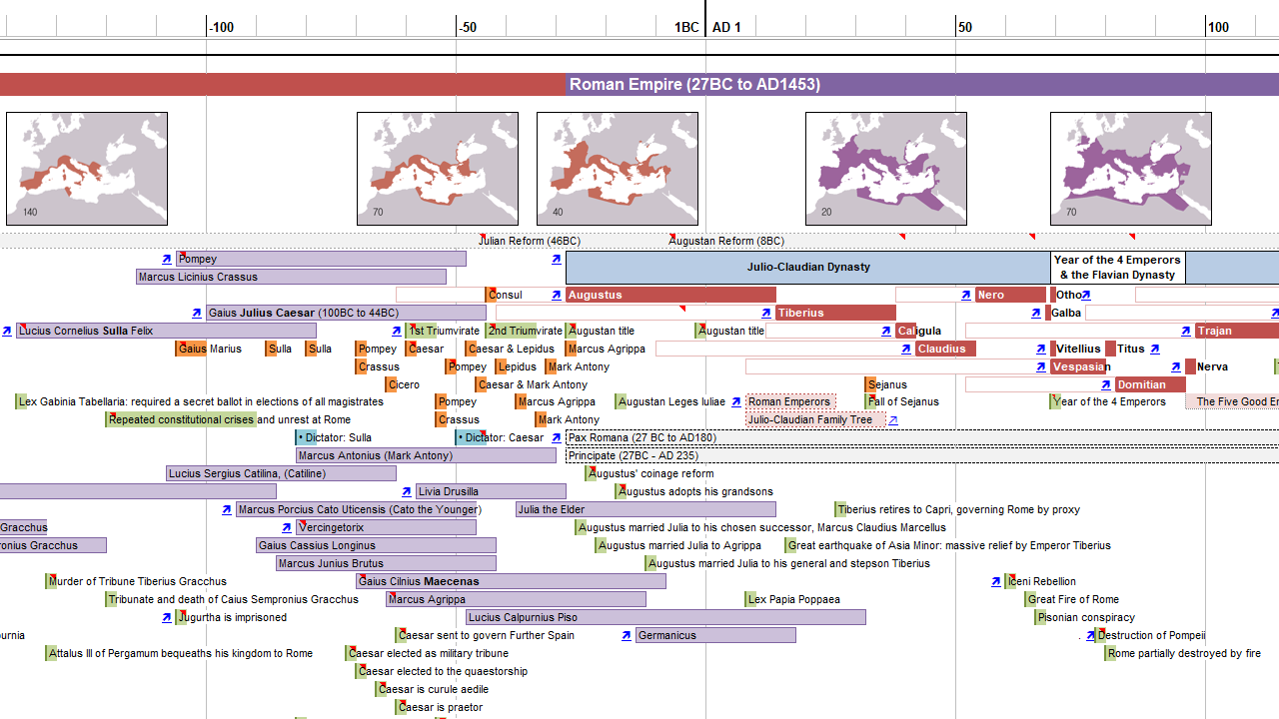The height and width of the screenshot is (719, 1279).
Task: Click the arrow after Julio-Claudian Family Tree
Action: tap(893, 419)
